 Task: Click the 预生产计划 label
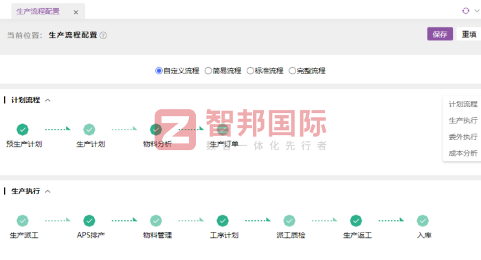pos(24,144)
